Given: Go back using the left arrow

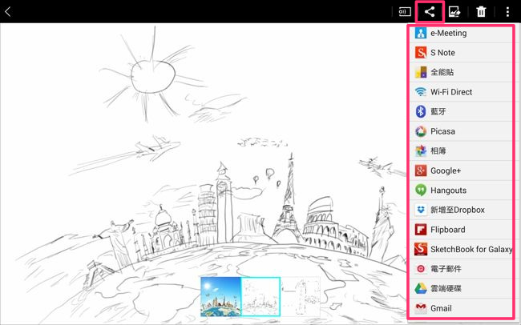Looking at the screenshot, I should coord(9,11).
